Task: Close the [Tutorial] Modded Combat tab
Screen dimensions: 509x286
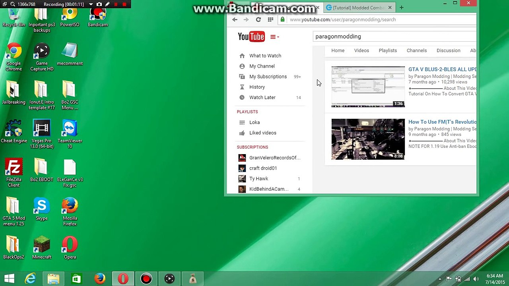Action: [390, 8]
